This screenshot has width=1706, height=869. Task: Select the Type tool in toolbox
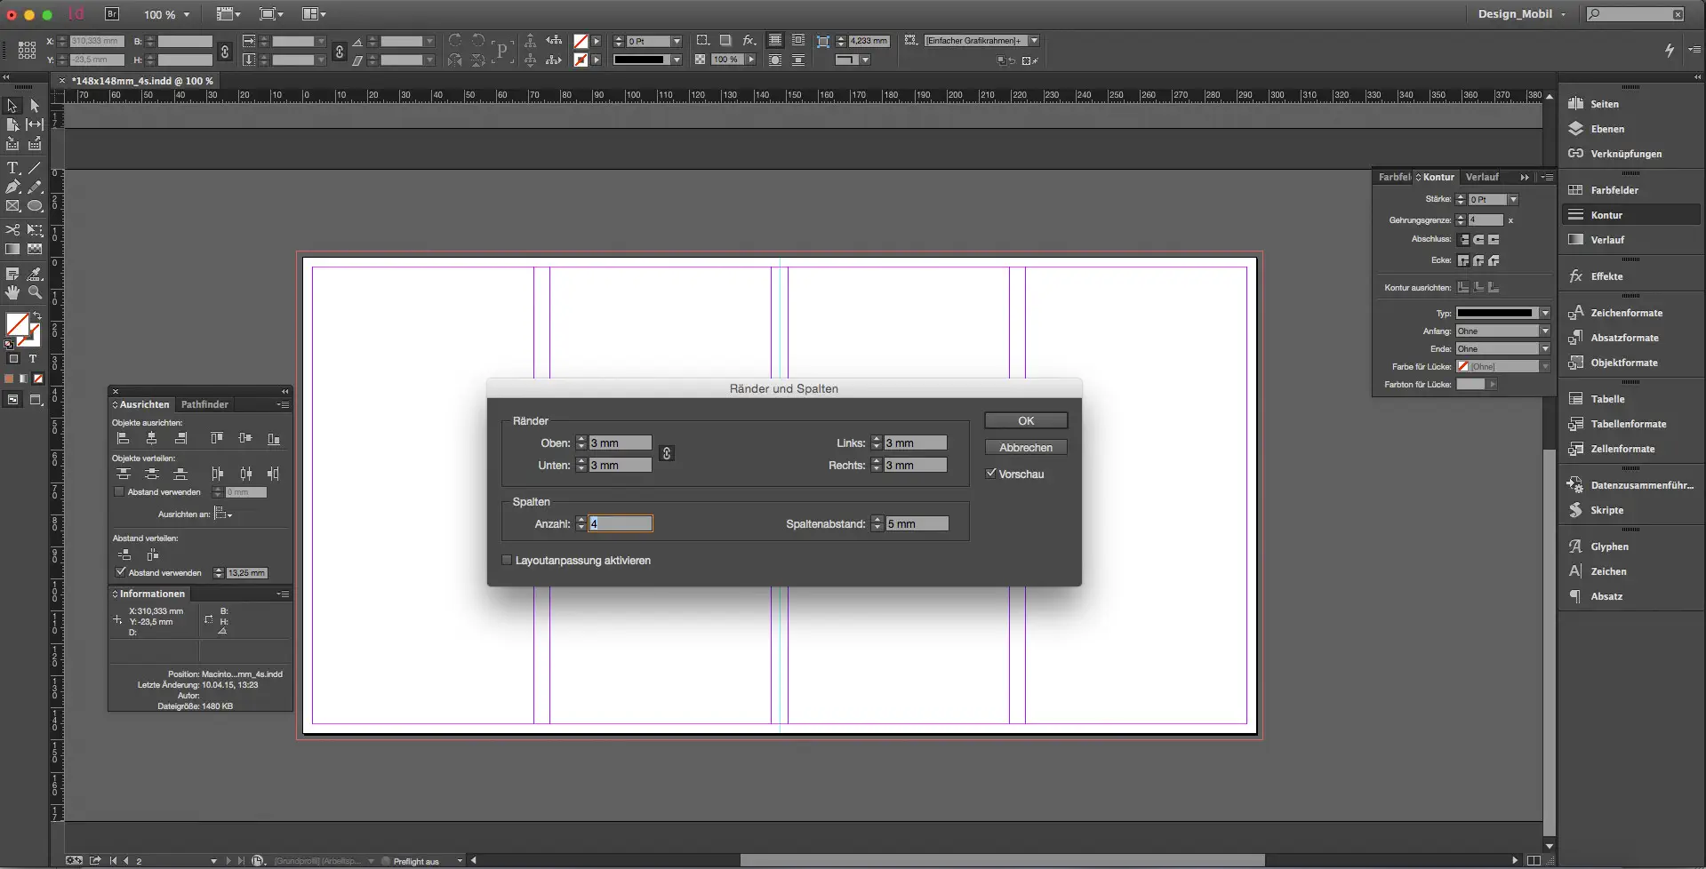tap(12, 168)
